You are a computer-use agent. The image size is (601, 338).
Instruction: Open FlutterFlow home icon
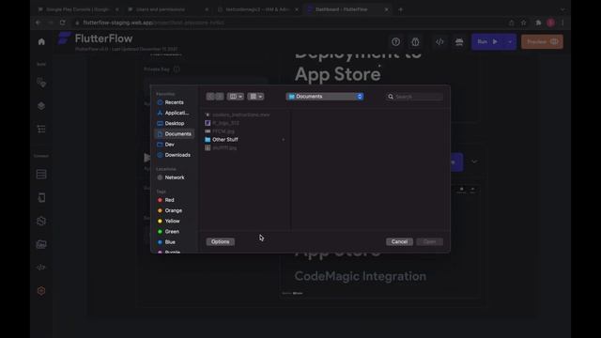[x=41, y=41]
